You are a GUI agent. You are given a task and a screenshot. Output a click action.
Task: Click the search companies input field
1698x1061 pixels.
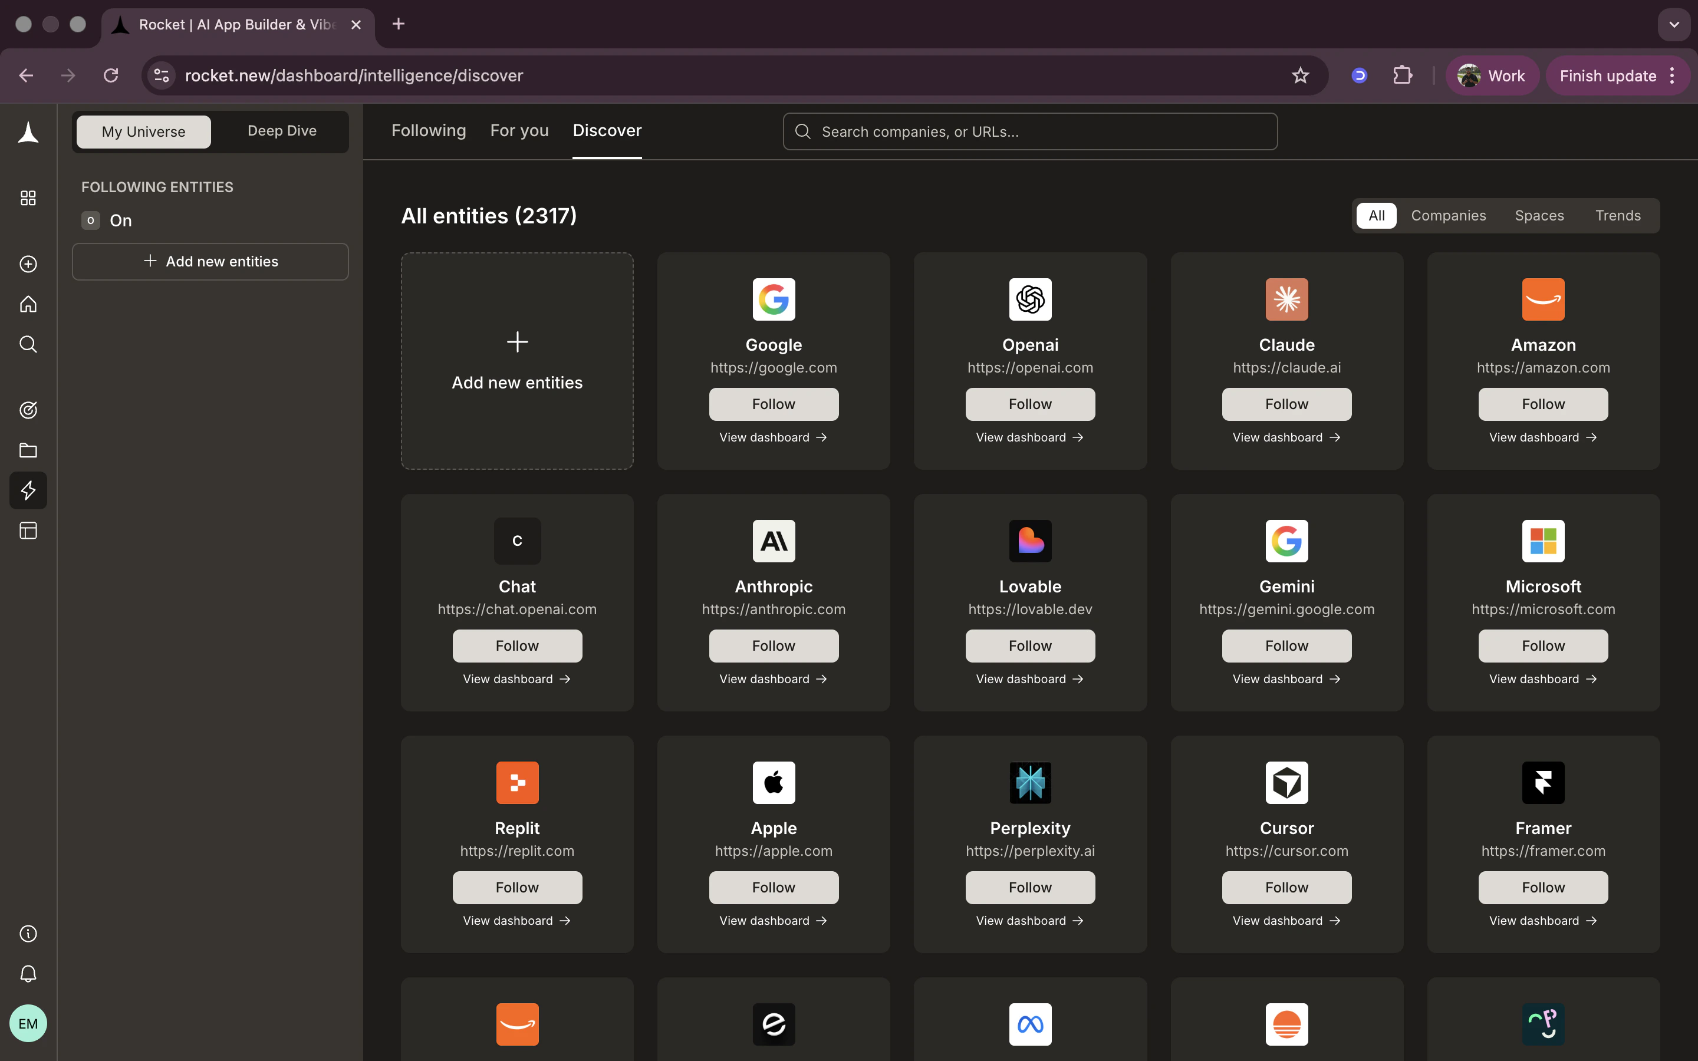[1030, 131]
